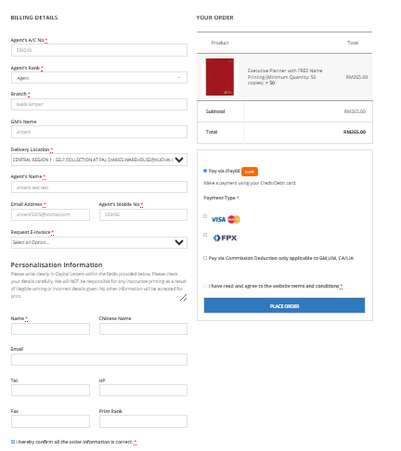Click the Delivery Location chevron arrow
Viewport: 401px width, 451px height.
click(x=179, y=160)
